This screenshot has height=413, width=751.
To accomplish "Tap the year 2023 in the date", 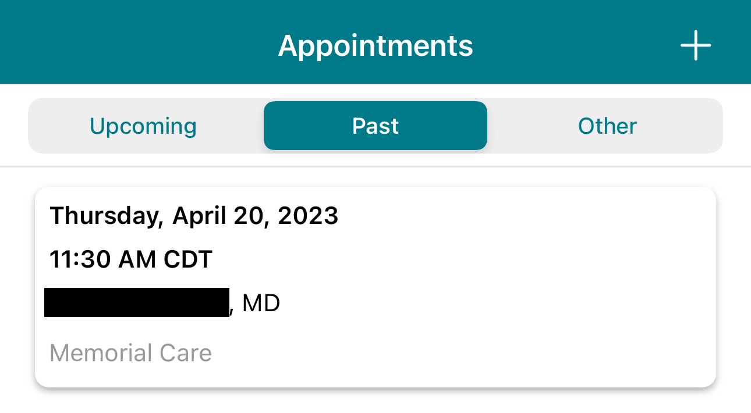I will [x=308, y=216].
